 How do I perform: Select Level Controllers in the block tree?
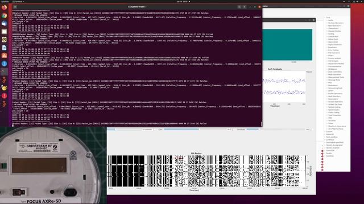335,72
